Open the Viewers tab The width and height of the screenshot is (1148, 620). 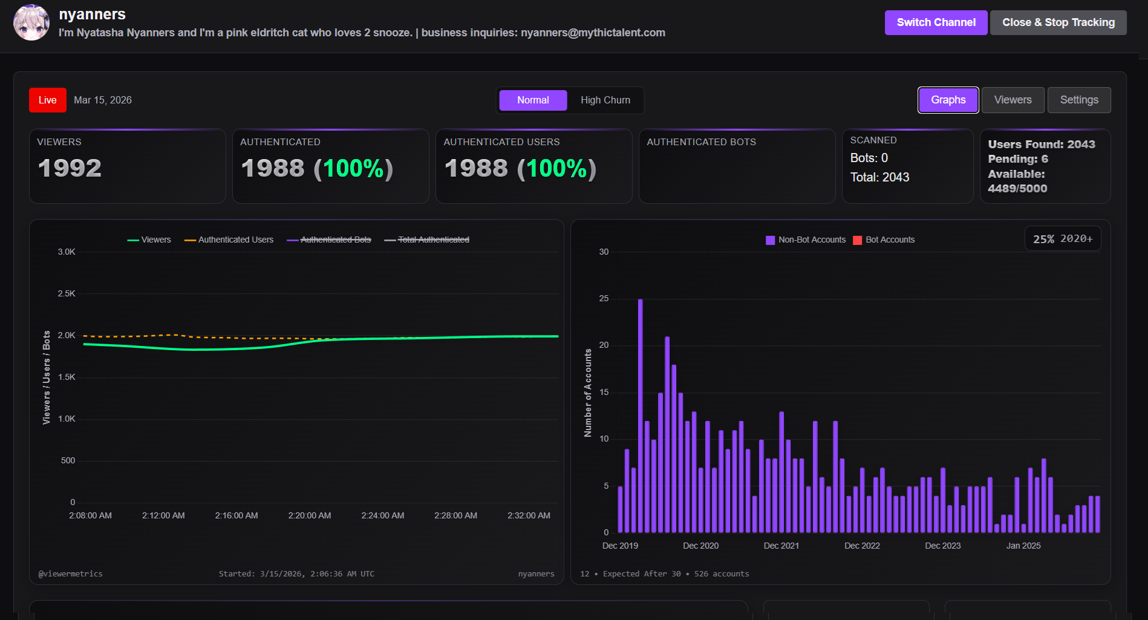1013,100
